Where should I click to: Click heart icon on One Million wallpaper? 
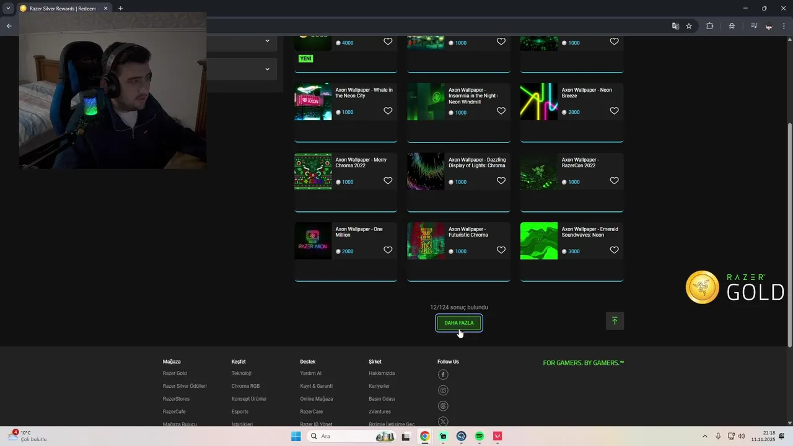point(388,250)
